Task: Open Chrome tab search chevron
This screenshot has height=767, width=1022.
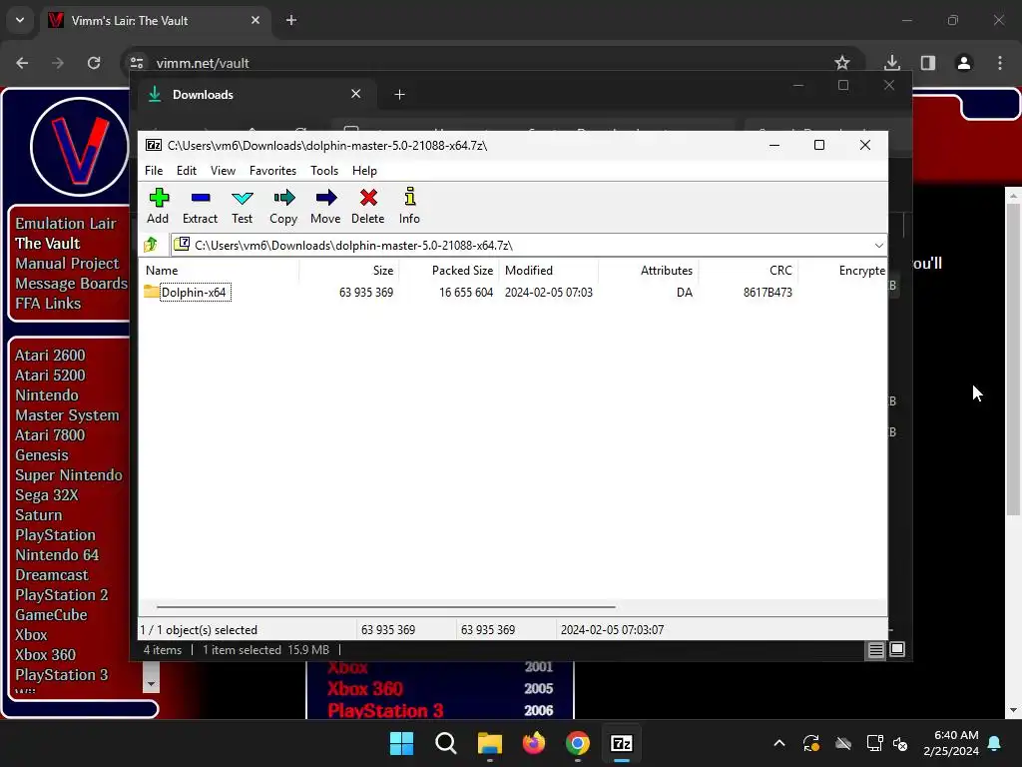Action: pyautogui.click(x=20, y=20)
